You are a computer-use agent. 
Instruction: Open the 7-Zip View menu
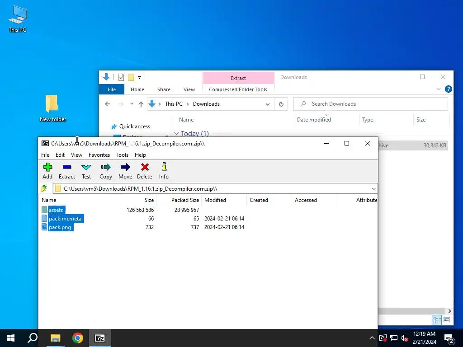click(x=76, y=155)
